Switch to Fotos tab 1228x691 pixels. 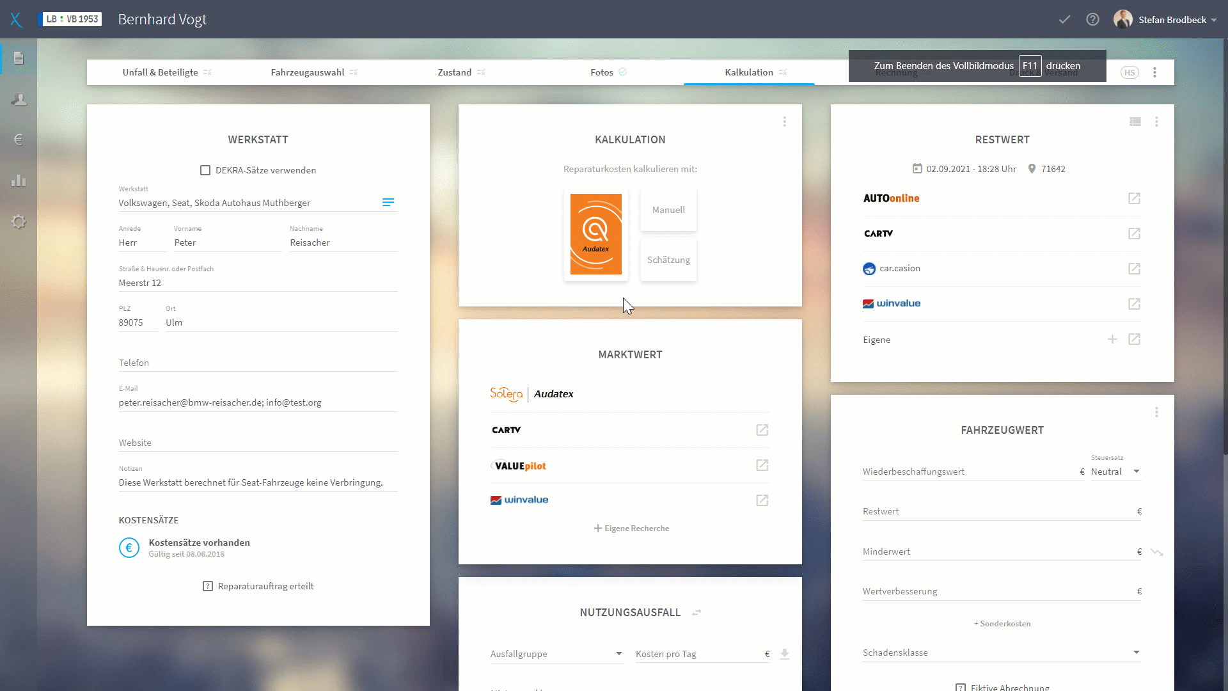pyautogui.click(x=608, y=72)
